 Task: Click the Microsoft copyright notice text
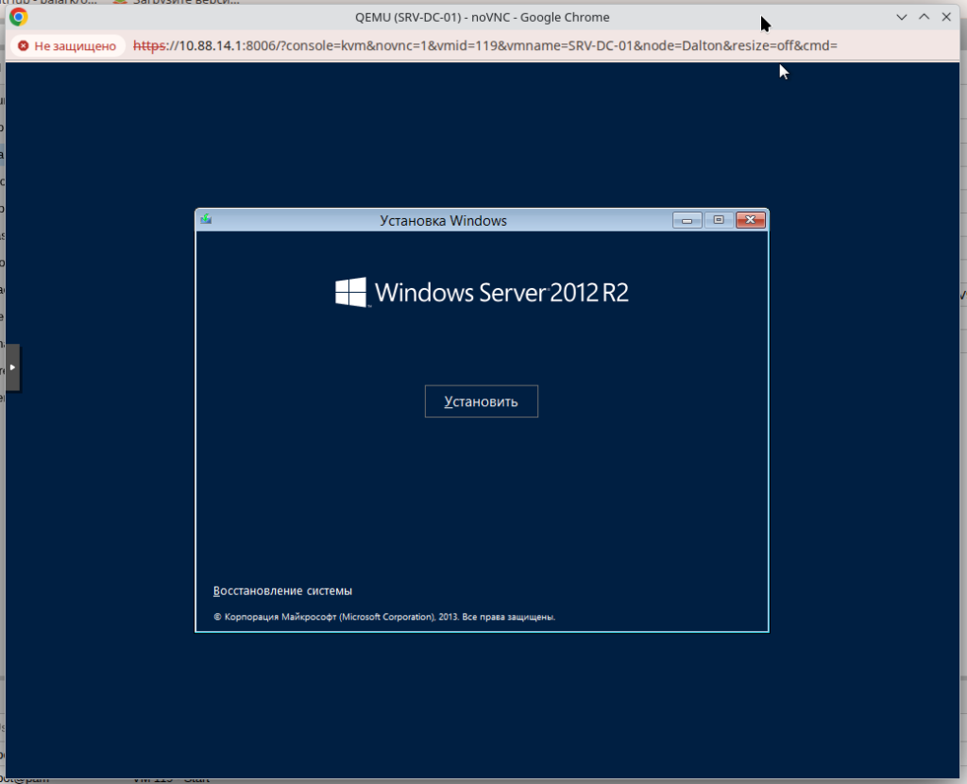pos(384,617)
